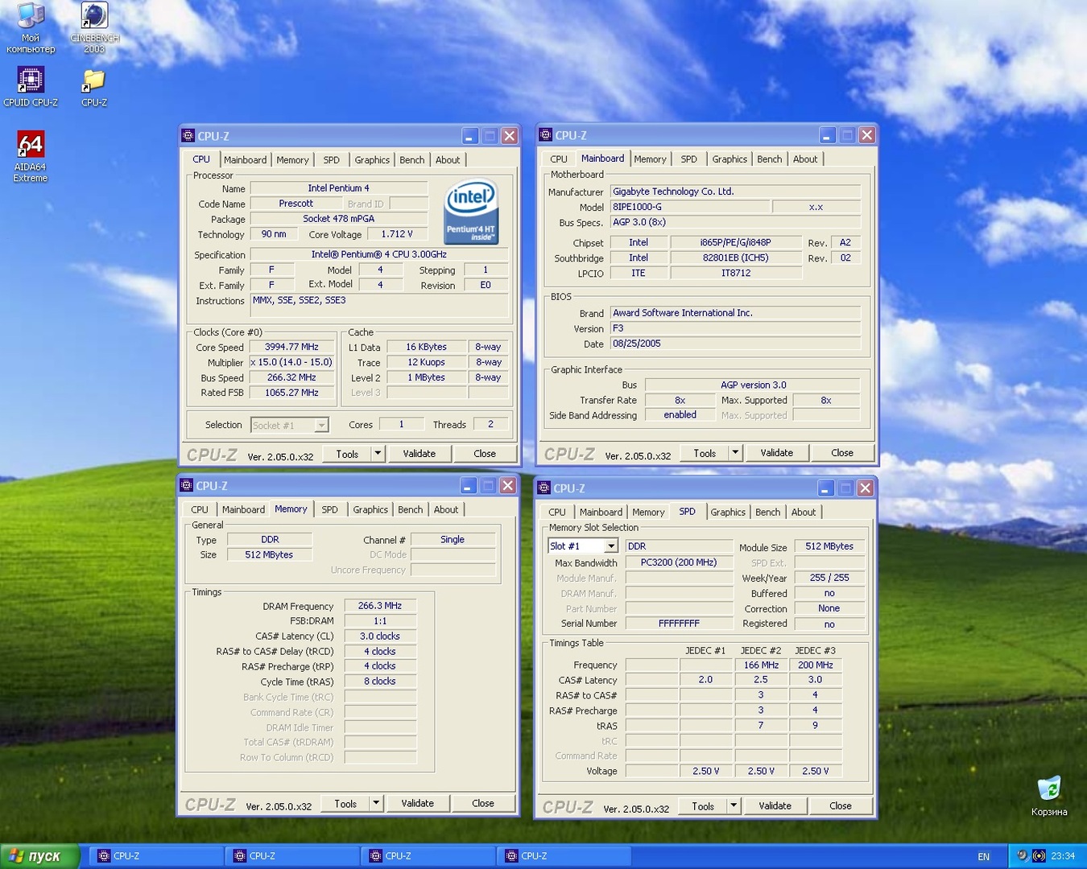The image size is (1087, 869).
Task: Open the disabled Socket #1 selection dropdown
Action: (321, 425)
